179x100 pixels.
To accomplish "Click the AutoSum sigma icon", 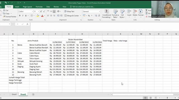I will click(x=147, y=10).
